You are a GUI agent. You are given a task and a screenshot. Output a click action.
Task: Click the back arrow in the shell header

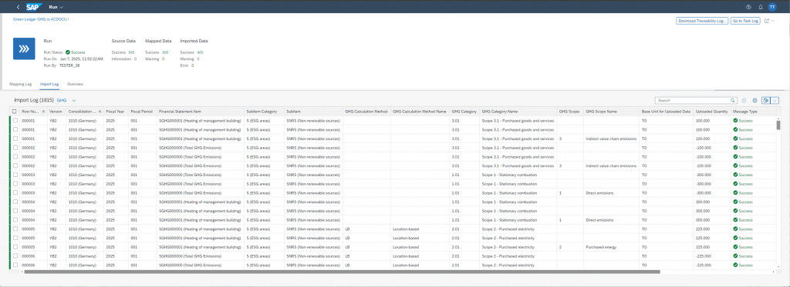pos(19,7)
